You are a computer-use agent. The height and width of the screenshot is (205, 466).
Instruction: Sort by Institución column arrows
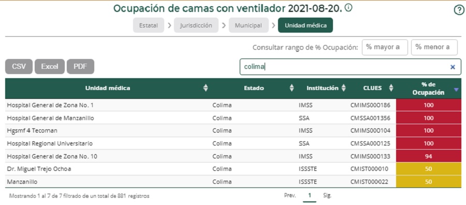click(x=344, y=88)
